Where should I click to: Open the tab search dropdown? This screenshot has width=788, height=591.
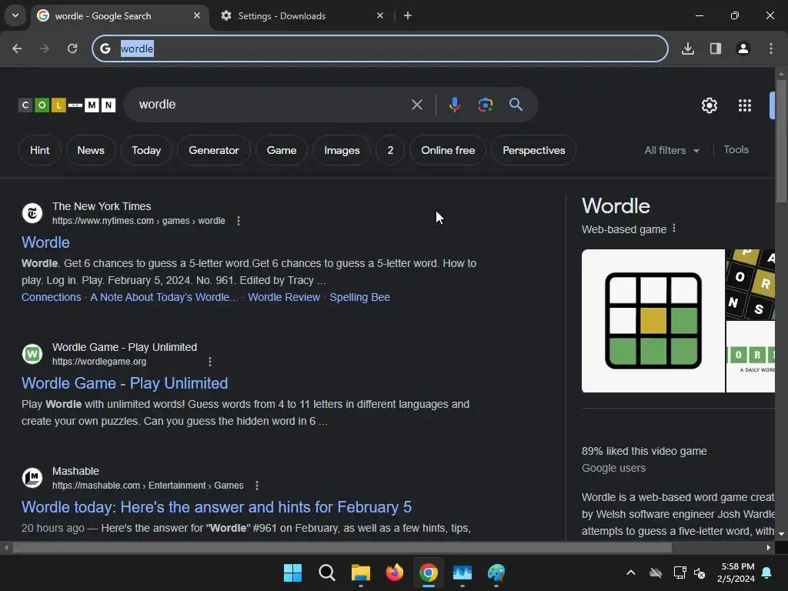(15, 15)
